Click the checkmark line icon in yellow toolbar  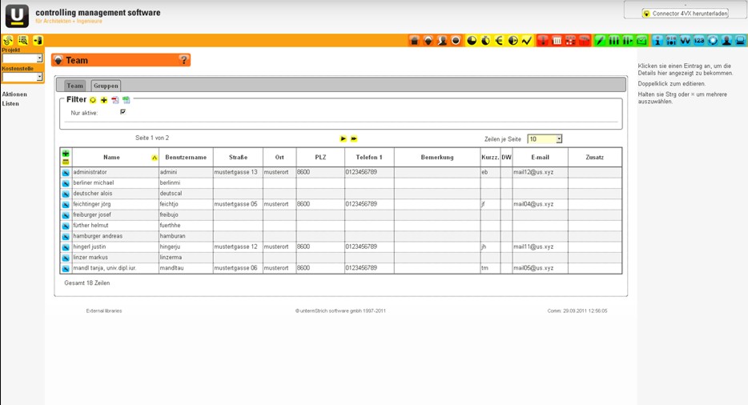coord(527,41)
